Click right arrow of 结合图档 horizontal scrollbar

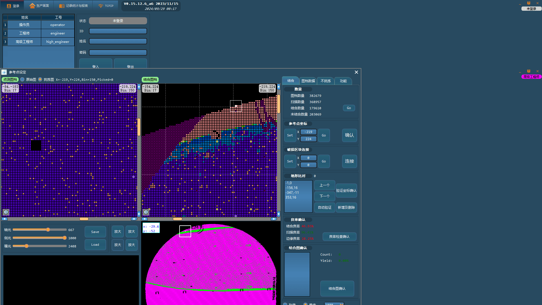(274, 219)
